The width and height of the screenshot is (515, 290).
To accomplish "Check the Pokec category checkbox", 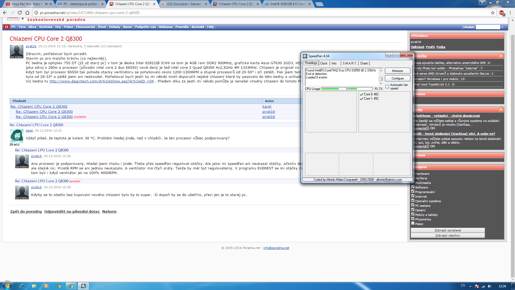I will point(413,223).
